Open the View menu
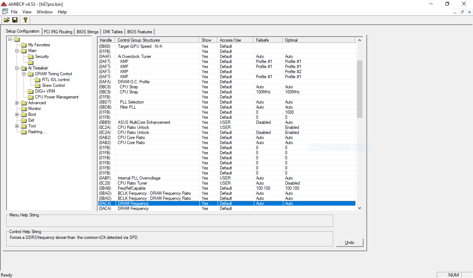Image resolution: width=473 pixels, height=278 pixels. [x=27, y=12]
